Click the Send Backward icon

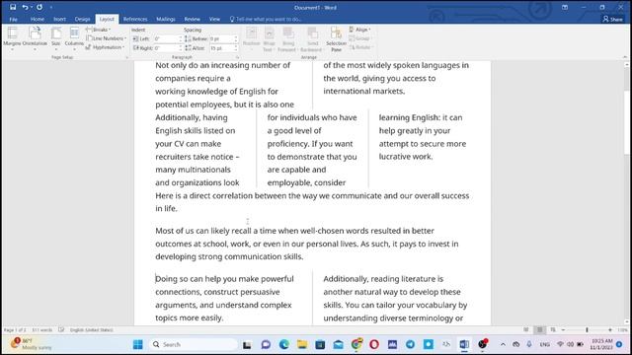(312, 38)
